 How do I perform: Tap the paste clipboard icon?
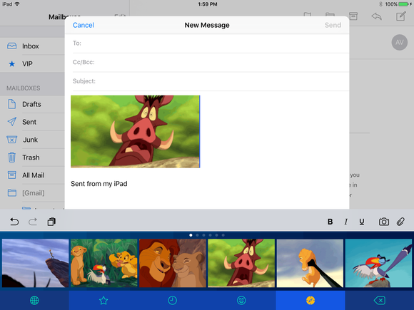[51, 222]
